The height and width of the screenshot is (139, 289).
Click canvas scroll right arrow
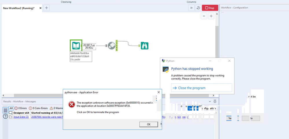pyautogui.click(x=213, y=95)
